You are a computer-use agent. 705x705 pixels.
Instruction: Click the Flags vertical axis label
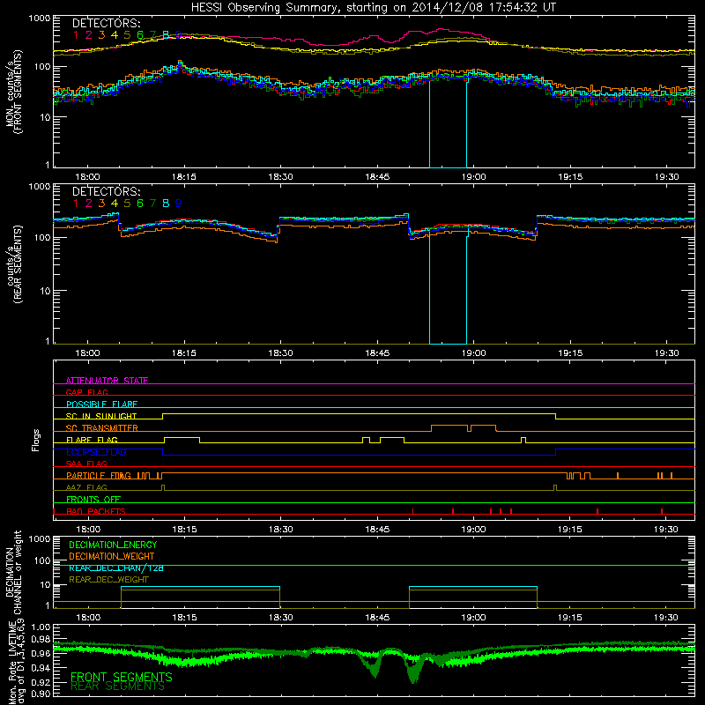tap(36, 440)
